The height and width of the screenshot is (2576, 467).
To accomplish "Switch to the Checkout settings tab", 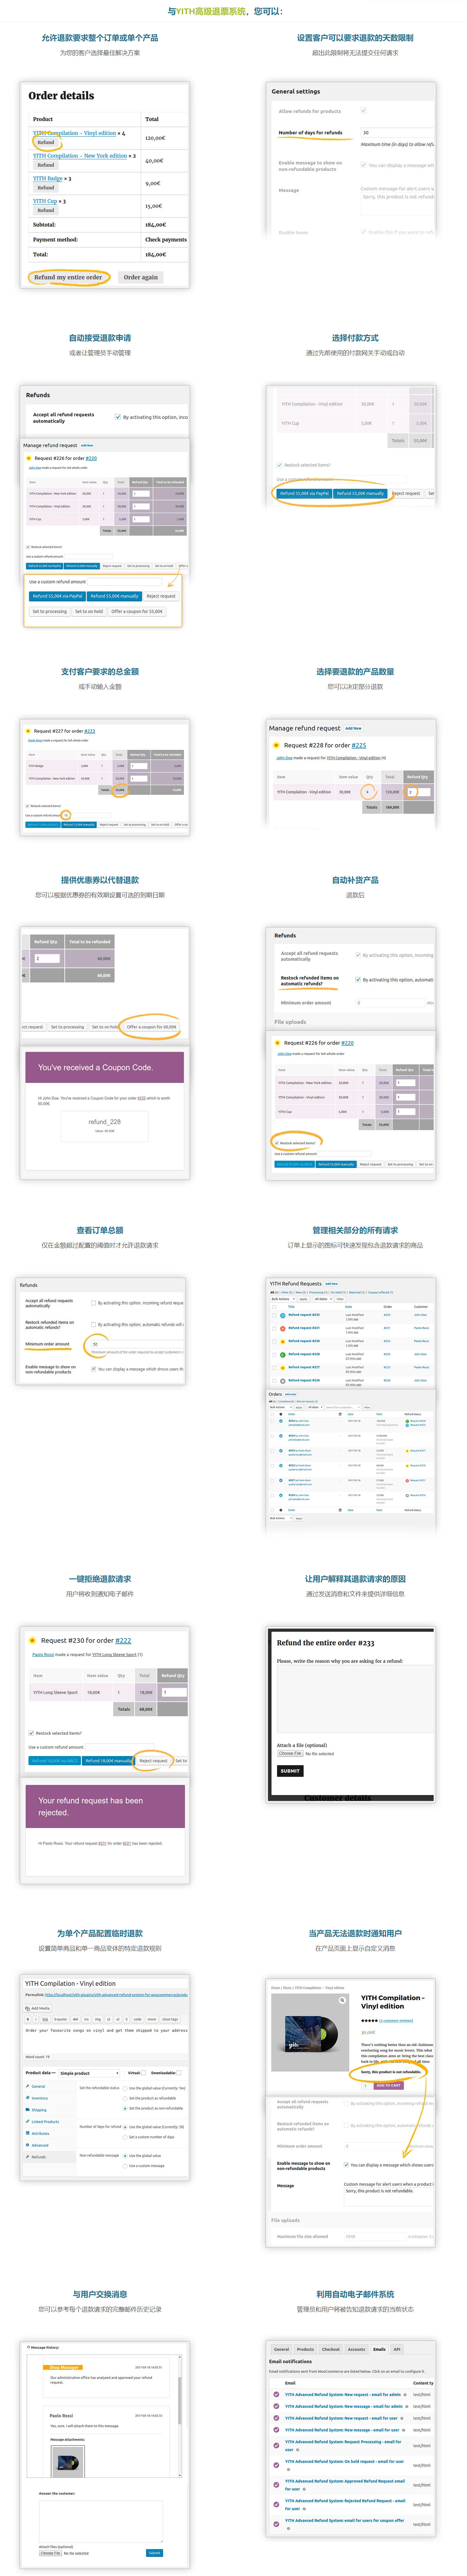I will (331, 2349).
